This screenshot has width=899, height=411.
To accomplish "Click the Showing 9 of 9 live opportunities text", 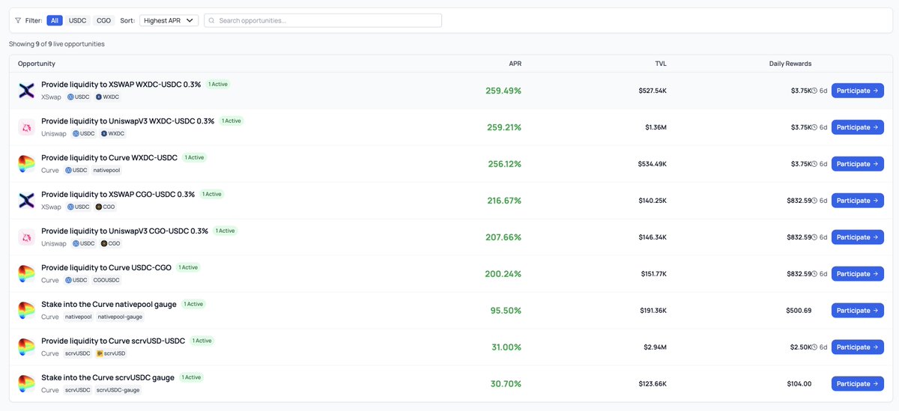I will (57, 44).
